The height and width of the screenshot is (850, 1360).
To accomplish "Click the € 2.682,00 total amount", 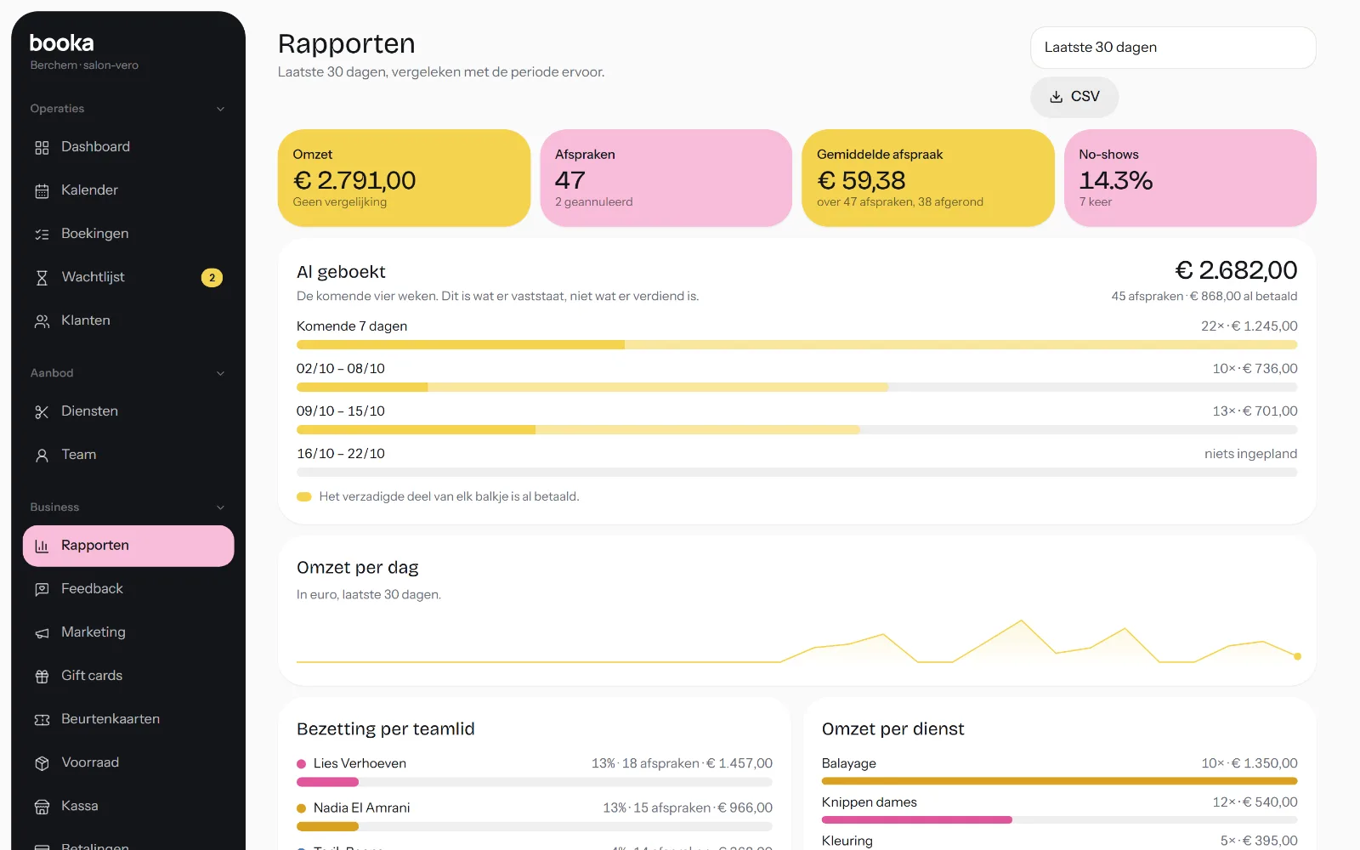I will (x=1236, y=270).
